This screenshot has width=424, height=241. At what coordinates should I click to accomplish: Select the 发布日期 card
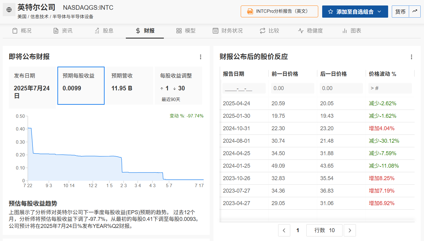pyautogui.click(x=32, y=87)
